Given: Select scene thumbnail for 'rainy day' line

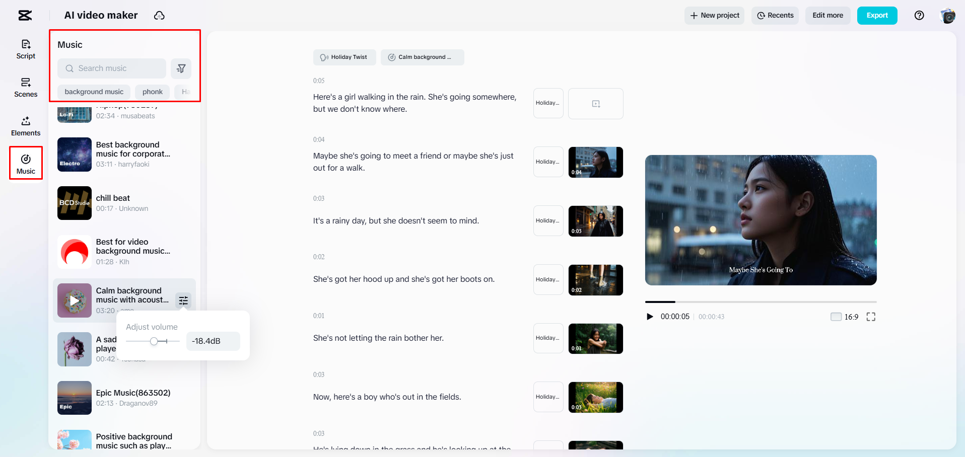Looking at the screenshot, I should (596, 221).
